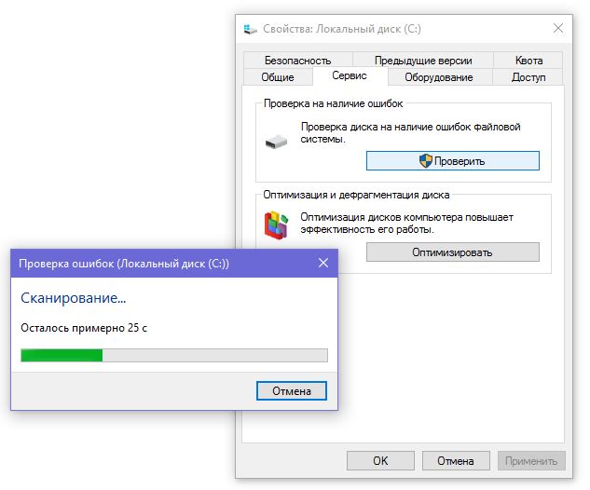
Task: Click OK in the properties window
Action: click(380, 461)
